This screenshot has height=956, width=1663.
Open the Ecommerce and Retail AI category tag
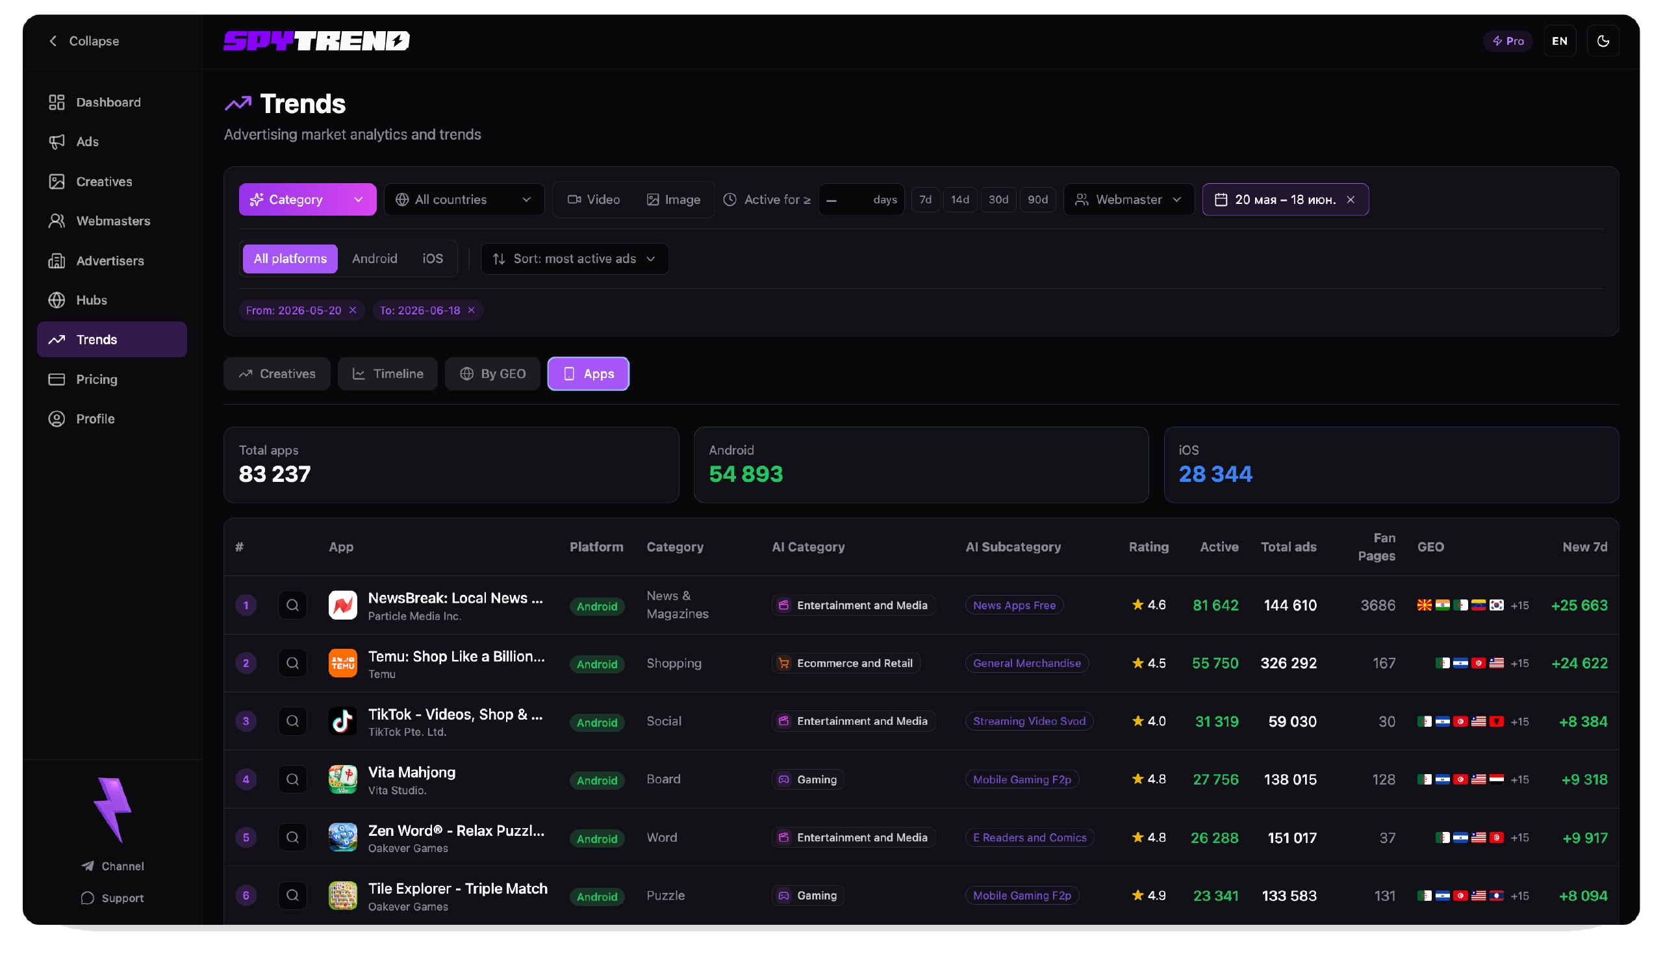(x=846, y=663)
